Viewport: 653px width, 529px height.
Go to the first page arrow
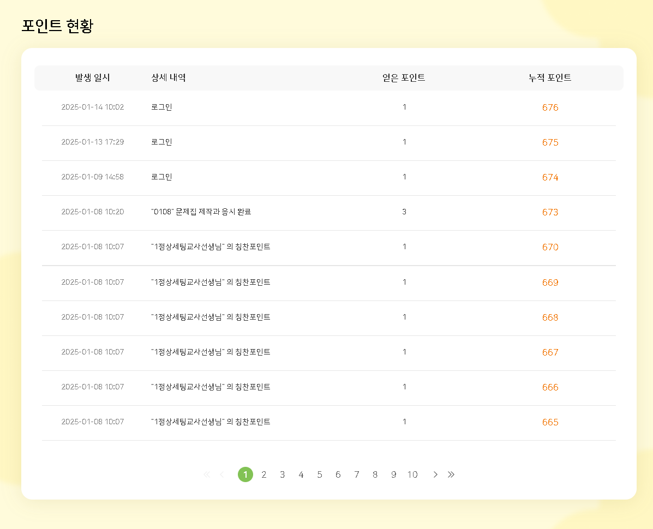pos(206,474)
